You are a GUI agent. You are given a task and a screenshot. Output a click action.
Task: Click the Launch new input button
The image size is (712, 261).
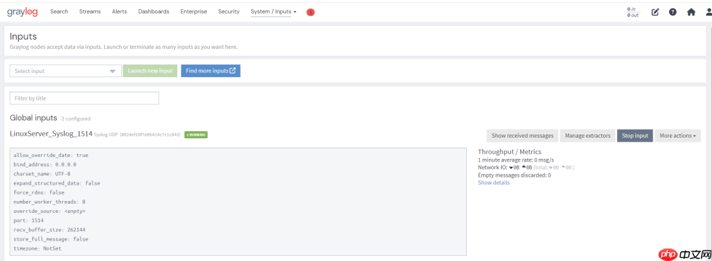(150, 71)
